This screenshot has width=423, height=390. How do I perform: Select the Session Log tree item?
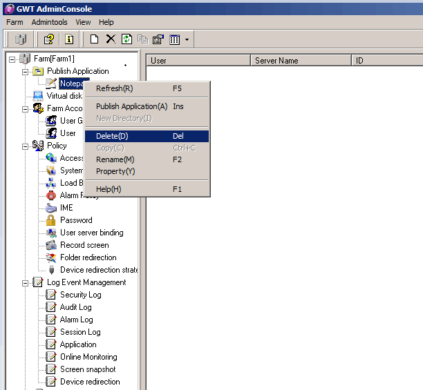80,332
